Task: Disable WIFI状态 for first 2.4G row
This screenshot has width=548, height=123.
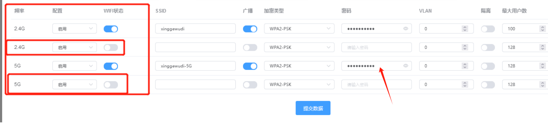Action: [x=111, y=29]
